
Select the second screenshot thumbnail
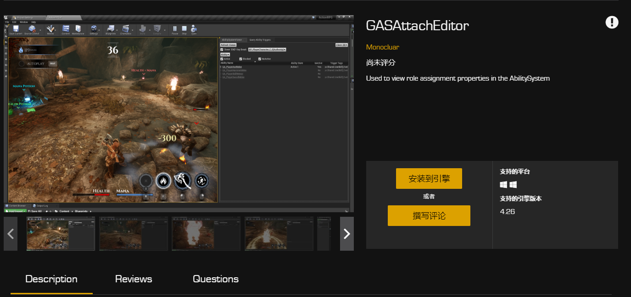coord(133,234)
